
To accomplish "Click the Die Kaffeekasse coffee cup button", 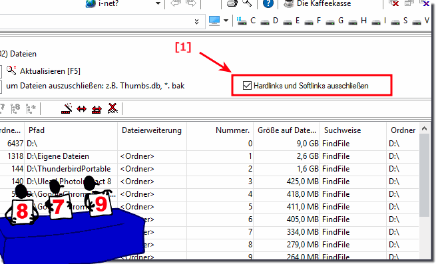I will pyautogui.click(x=317, y=3).
